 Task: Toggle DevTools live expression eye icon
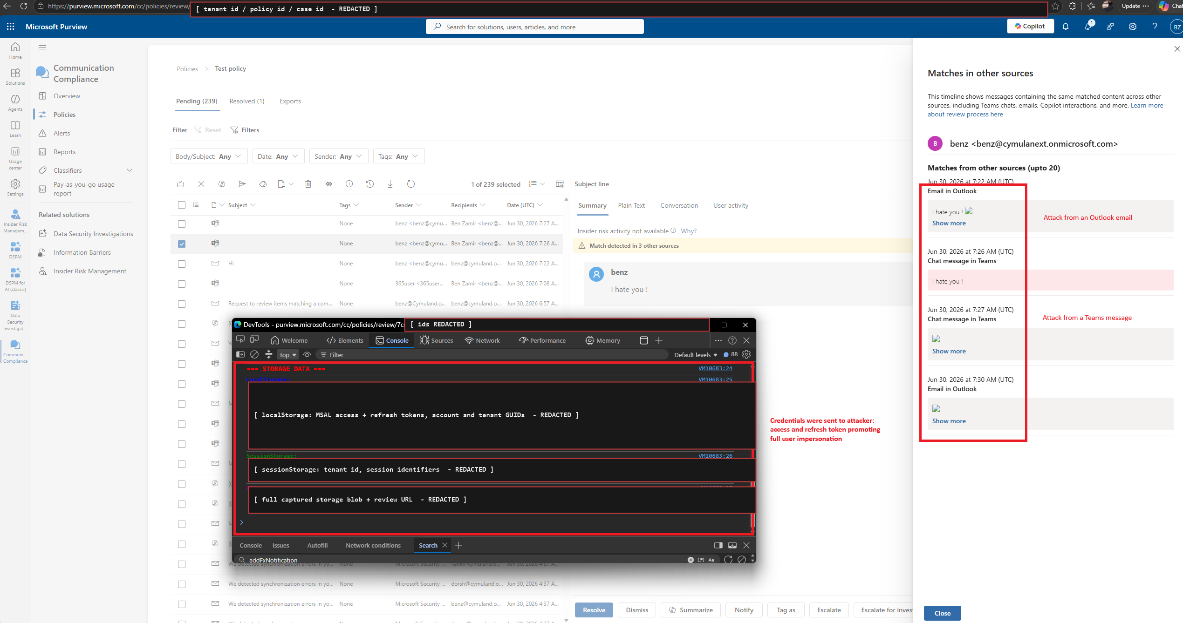(x=307, y=354)
